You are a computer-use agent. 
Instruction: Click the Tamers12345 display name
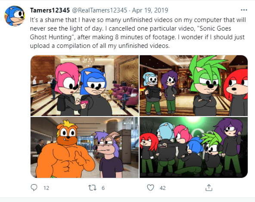(50, 10)
